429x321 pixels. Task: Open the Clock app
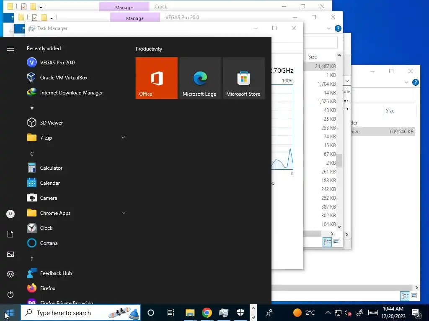coord(40,228)
